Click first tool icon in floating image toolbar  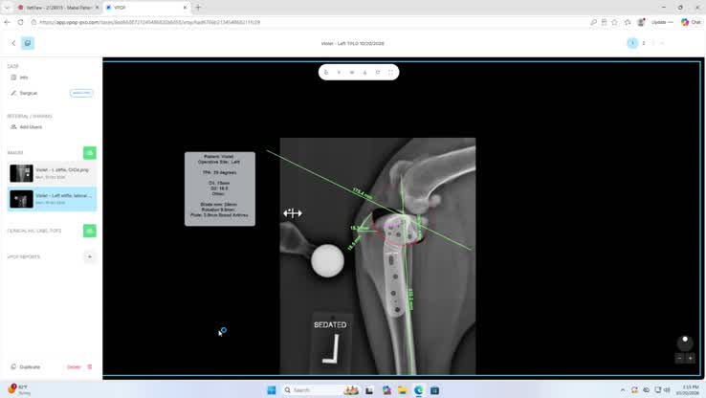pyautogui.click(x=326, y=72)
